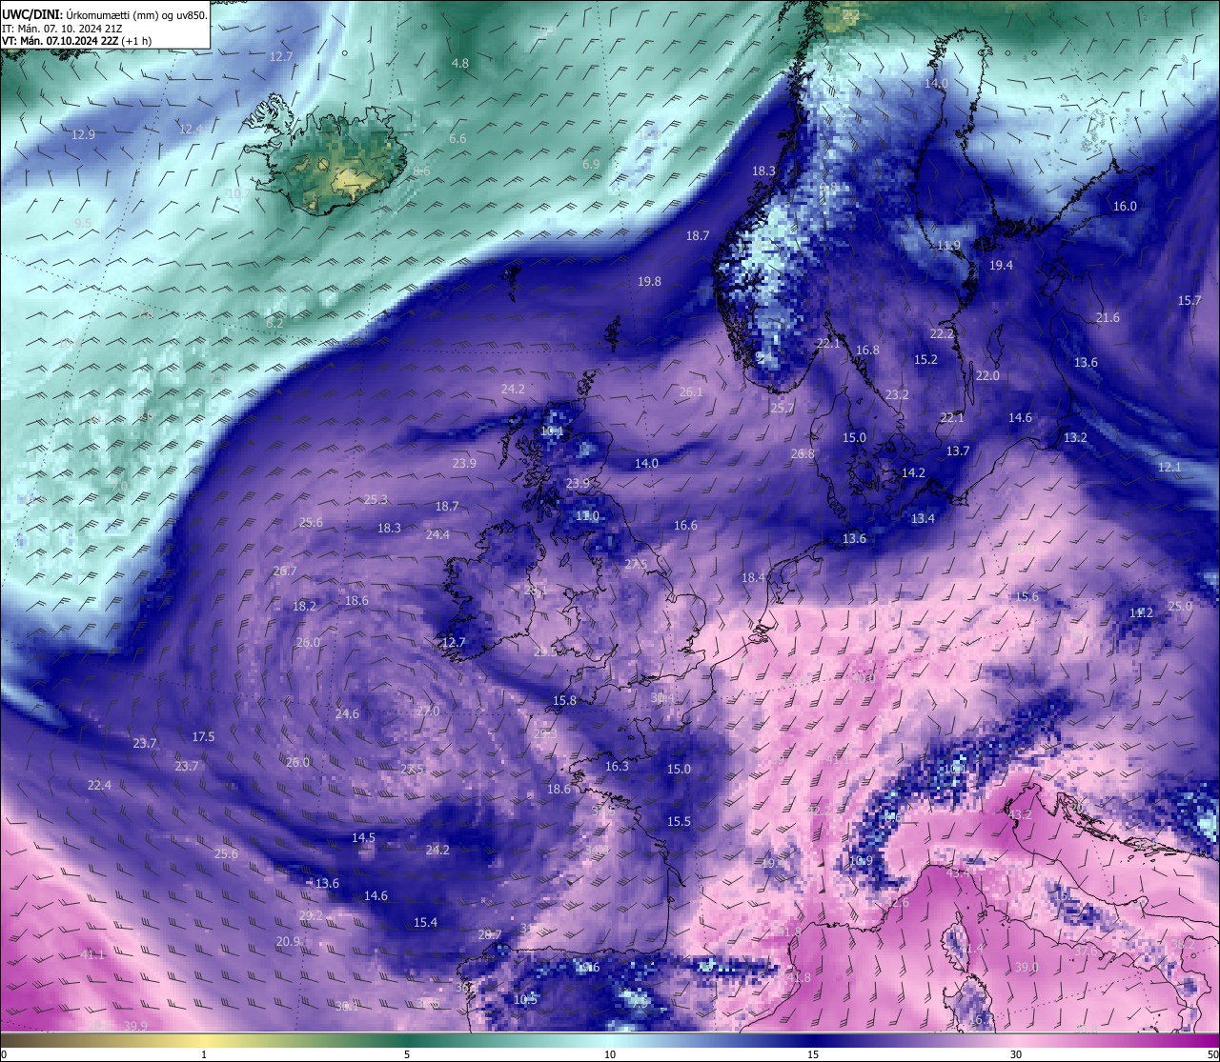Click the value 21.6 on the map
The height and width of the screenshot is (1062, 1220).
[x=1108, y=318]
